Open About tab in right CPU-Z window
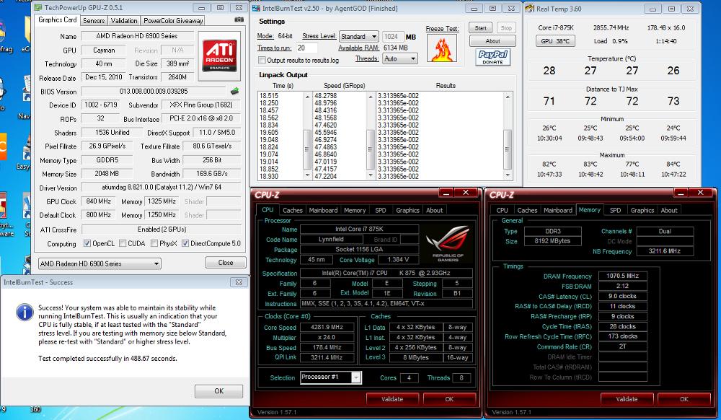The image size is (721, 420). tap(669, 210)
